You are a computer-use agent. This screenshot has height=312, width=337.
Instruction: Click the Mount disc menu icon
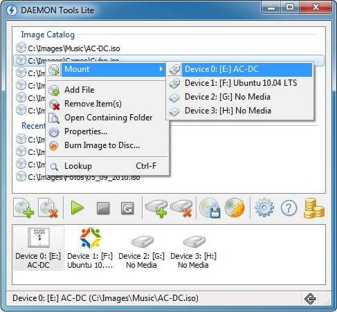pyautogui.click(x=54, y=70)
